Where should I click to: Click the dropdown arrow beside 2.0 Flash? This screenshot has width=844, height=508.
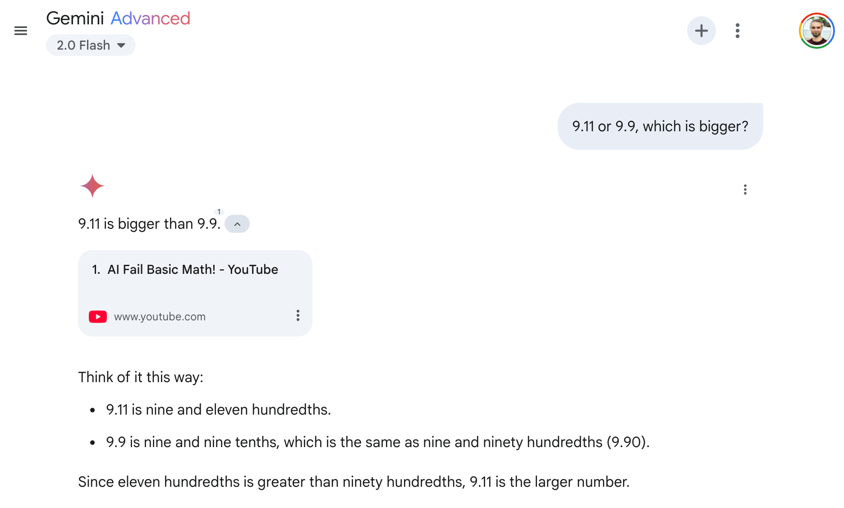[121, 45]
